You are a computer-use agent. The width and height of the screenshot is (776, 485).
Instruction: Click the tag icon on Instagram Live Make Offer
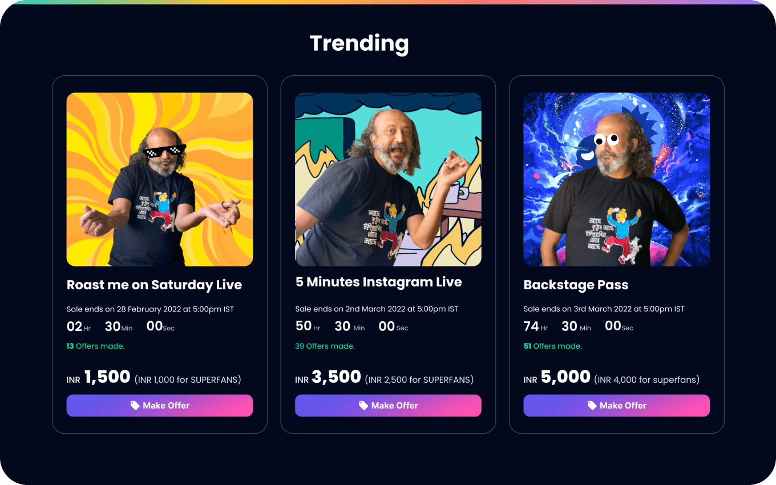pos(363,406)
